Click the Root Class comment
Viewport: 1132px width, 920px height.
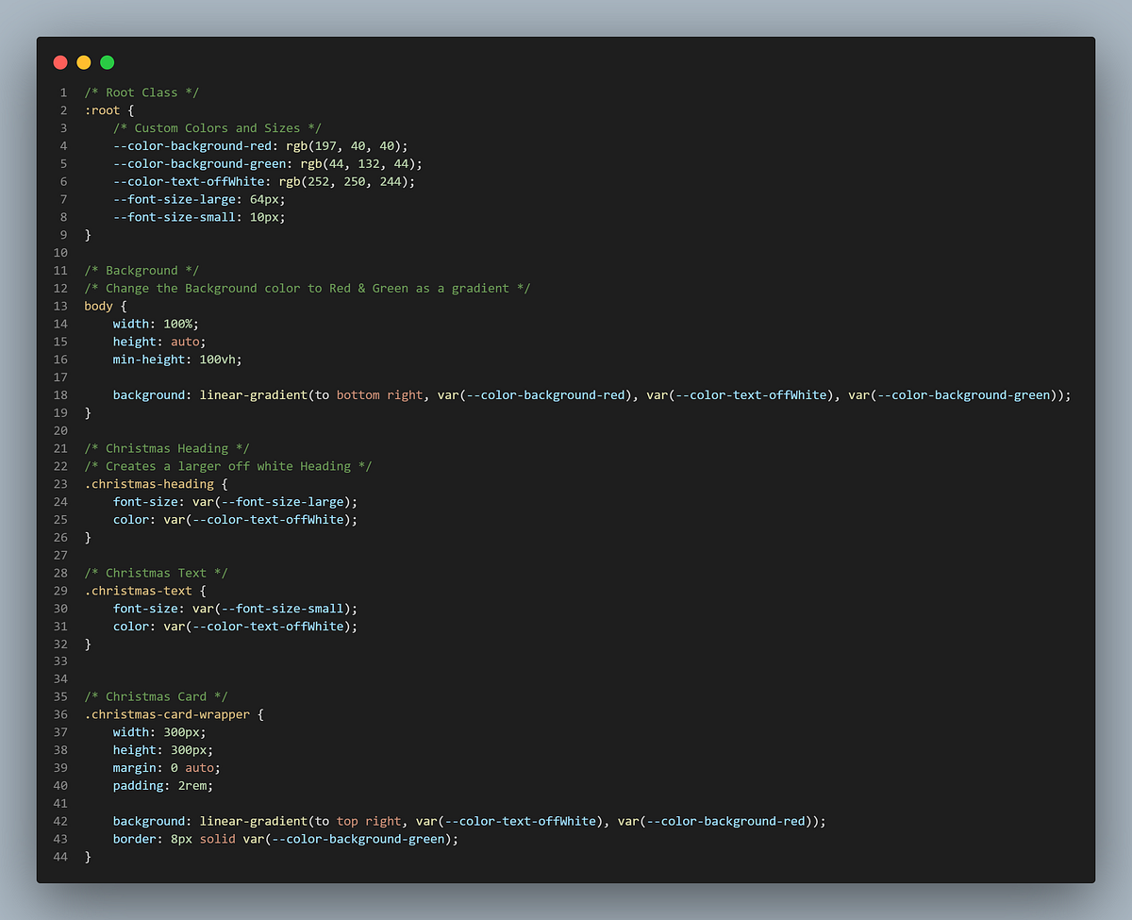(141, 92)
